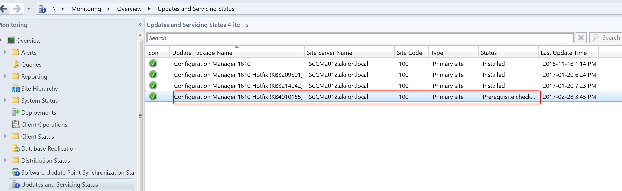Click green check icon for KB4010155 row
The height and width of the screenshot is (191, 622).
(x=153, y=97)
